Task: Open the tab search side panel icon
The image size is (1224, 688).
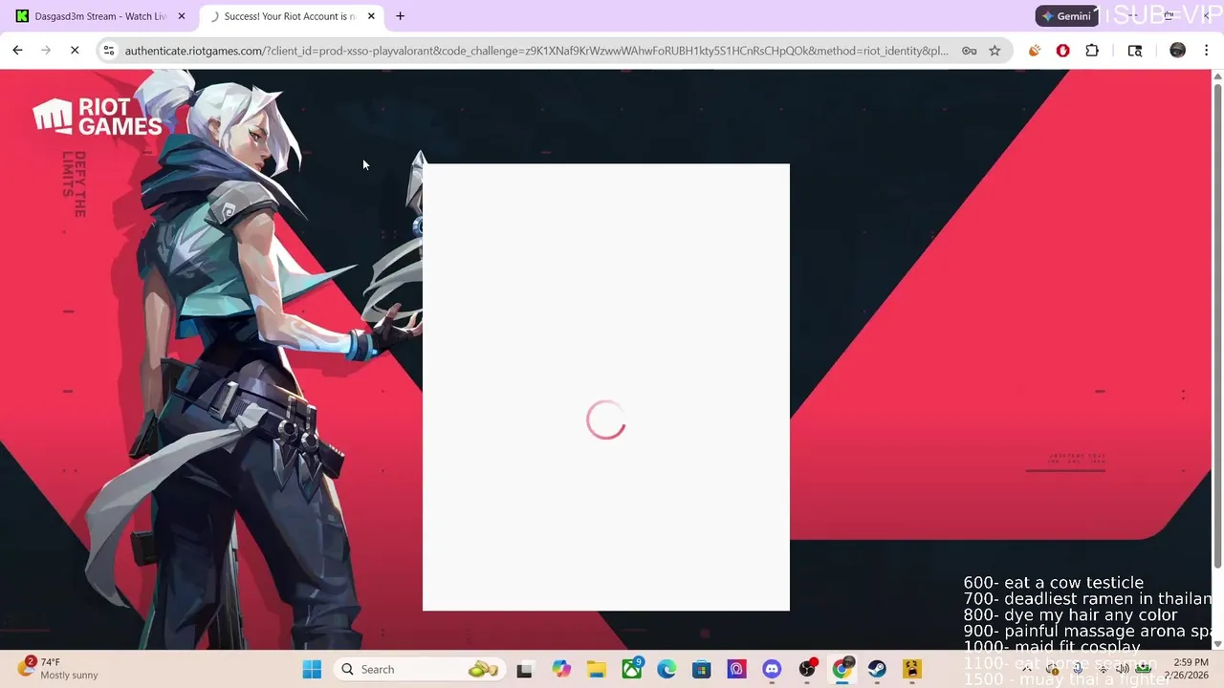Action: (x=1135, y=51)
